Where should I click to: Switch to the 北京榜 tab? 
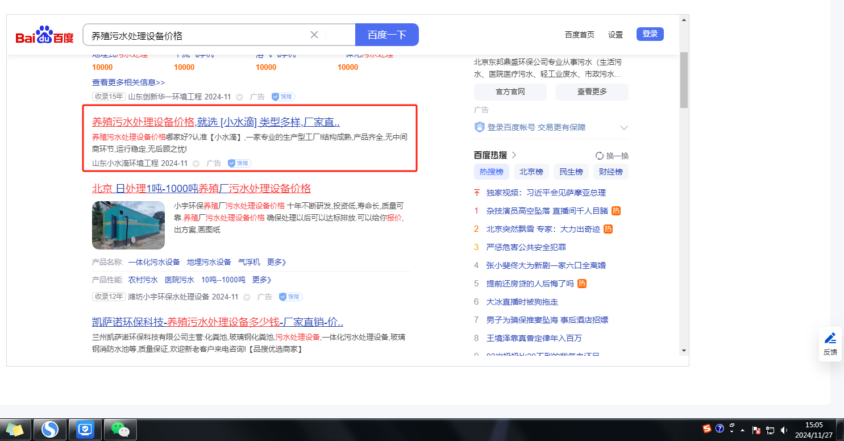[x=531, y=172]
